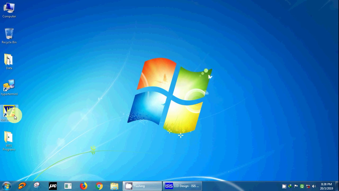
Task: Open the green window app on taskbar
Action: 68,186
